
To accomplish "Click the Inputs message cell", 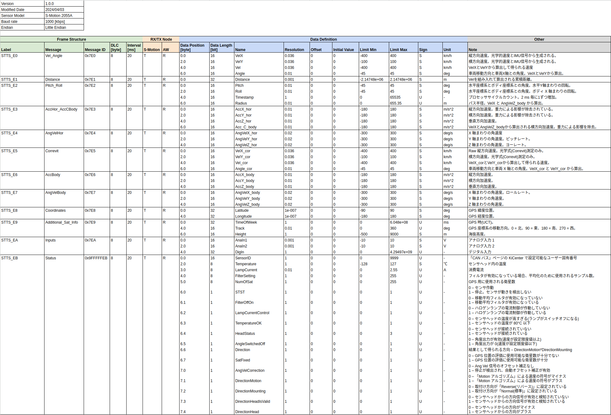I will (64, 240).
